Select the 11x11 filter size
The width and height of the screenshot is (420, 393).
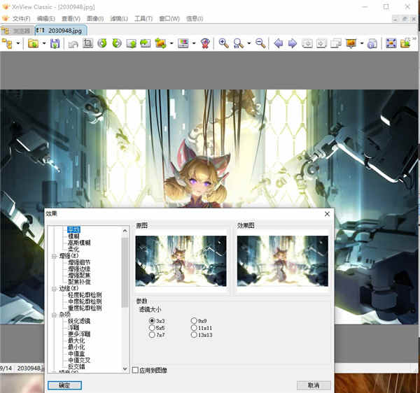coord(194,328)
